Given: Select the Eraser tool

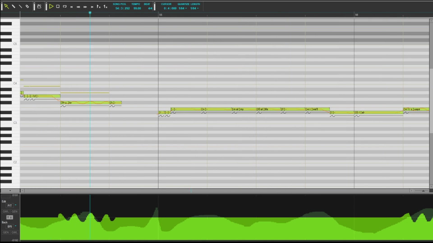Looking at the screenshot, I should (27, 6).
